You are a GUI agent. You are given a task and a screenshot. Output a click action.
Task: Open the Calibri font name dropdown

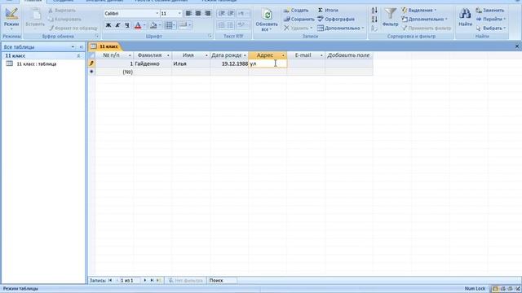[x=157, y=14]
